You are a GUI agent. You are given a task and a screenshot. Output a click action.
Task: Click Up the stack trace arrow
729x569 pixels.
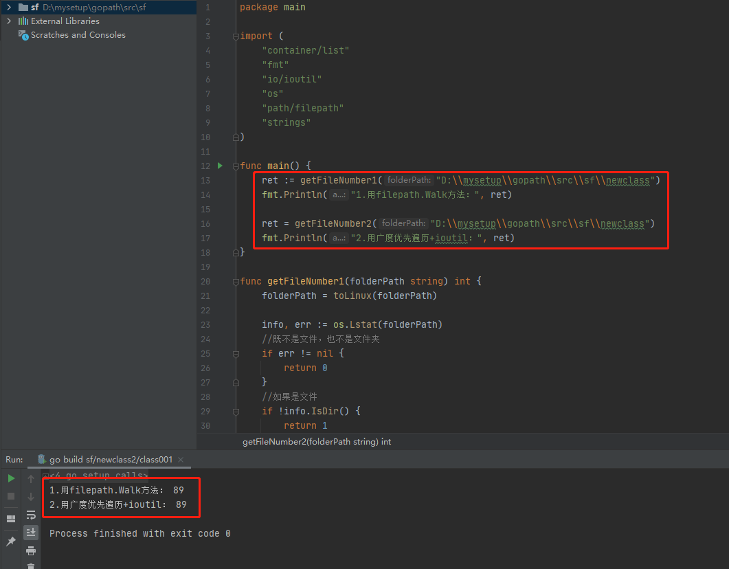(x=31, y=478)
